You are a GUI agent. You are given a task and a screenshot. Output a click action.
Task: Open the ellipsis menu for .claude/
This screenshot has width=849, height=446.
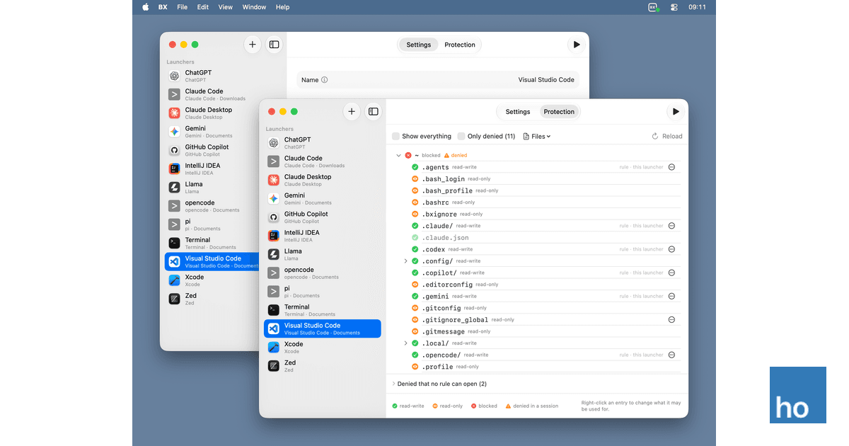[x=671, y=226]
